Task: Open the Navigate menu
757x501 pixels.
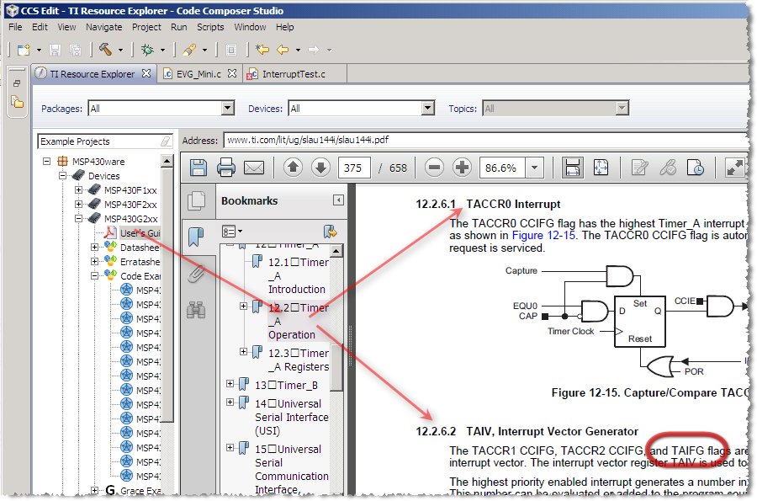Action: tap(103, 27)
